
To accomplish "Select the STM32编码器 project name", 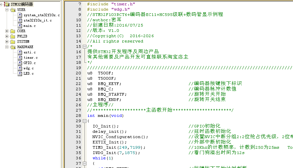I will (22, 4).
